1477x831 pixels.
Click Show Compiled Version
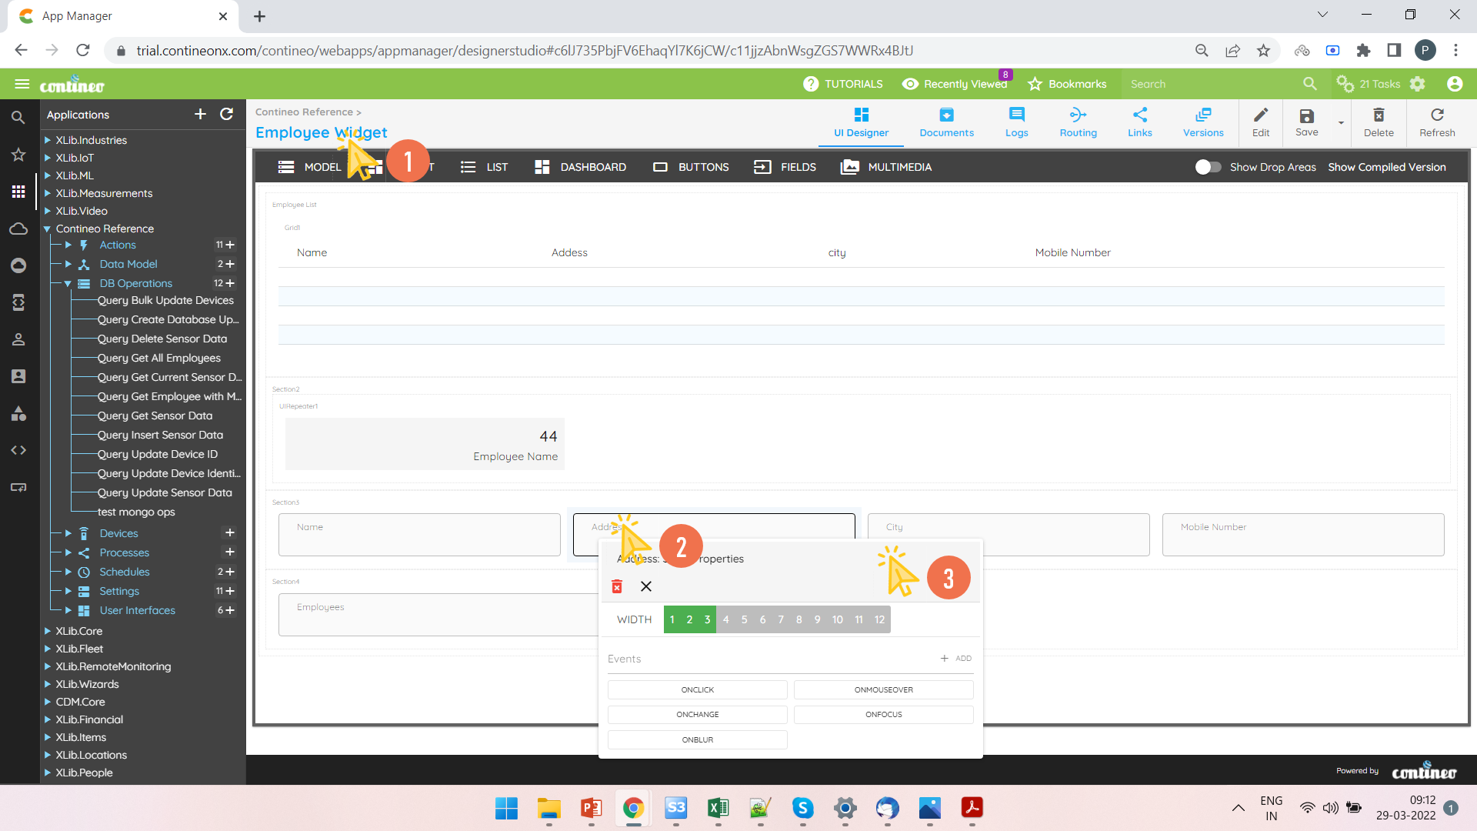[x=1386, y=167]
